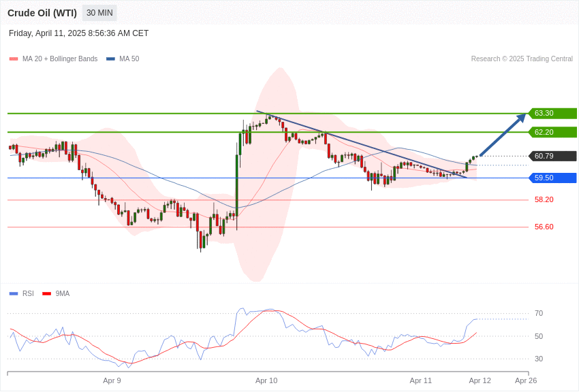This screenshot has height=392, width=579.
Task: Click the RSI 70 overbought level label
Action: 539,314
